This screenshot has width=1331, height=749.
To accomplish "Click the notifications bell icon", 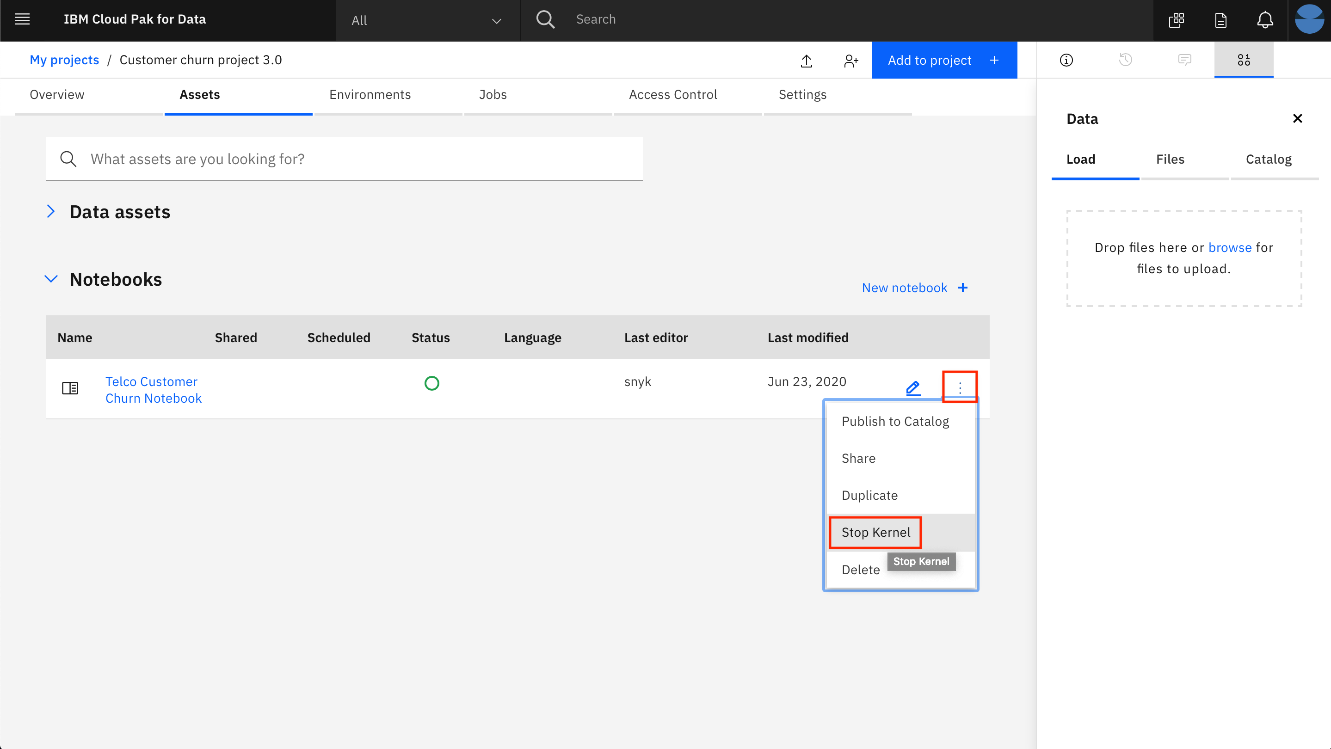I will 1264,20.
